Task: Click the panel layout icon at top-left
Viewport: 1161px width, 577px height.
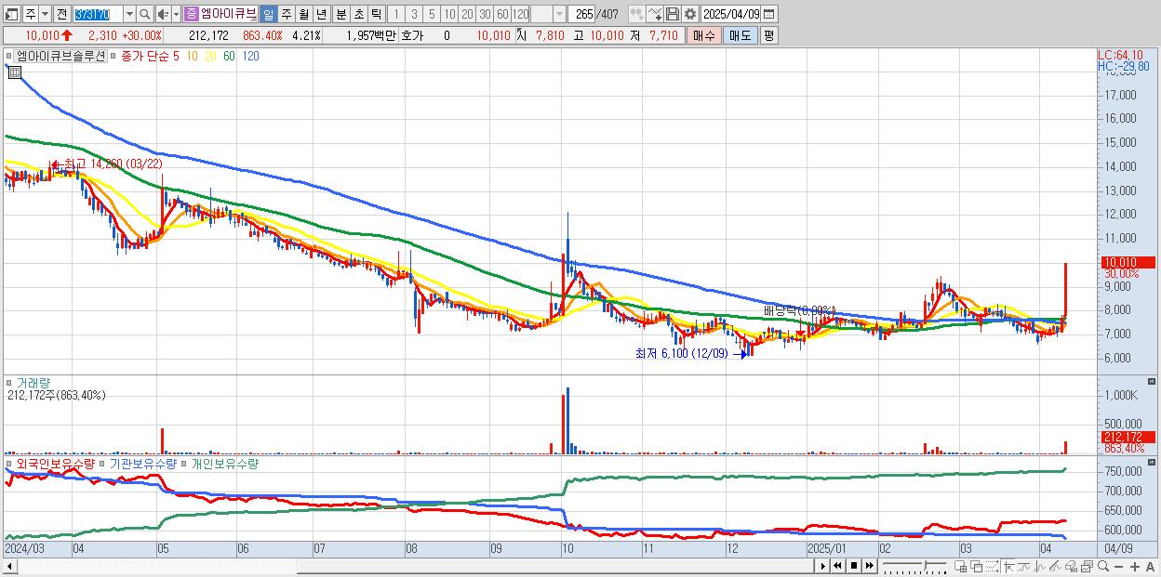Action: point(10,14)
